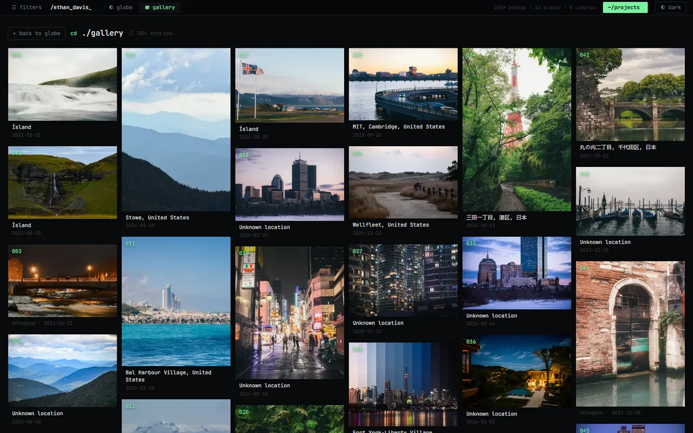
Task: Open the lit apartment towers photo 027
Action: (x=403, y=280)
